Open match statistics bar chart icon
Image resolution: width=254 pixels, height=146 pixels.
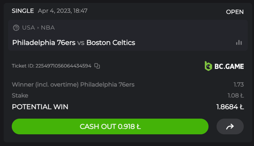point(239,43)
